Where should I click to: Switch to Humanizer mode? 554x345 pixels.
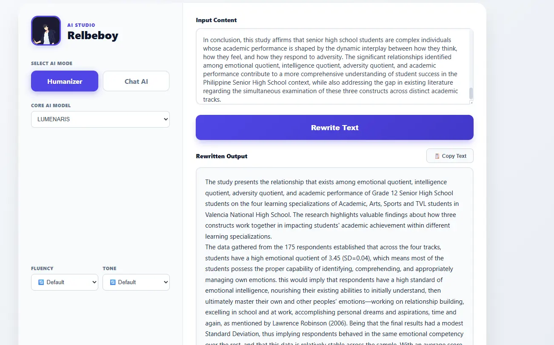point(65,81)
